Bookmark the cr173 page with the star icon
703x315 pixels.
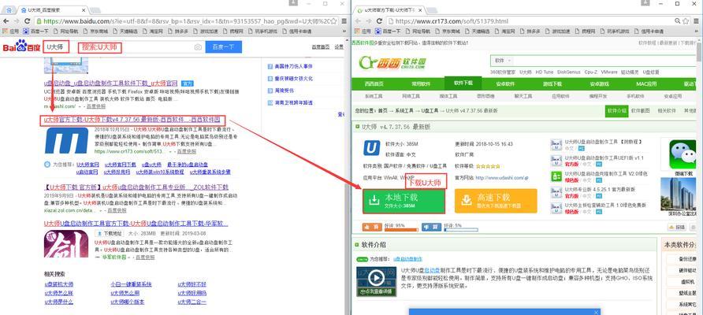pyautogui.click(x=686, y=21)
